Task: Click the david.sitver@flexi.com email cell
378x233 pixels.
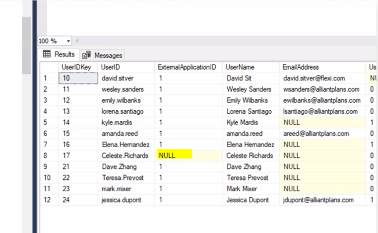Action: coord(322,78)
